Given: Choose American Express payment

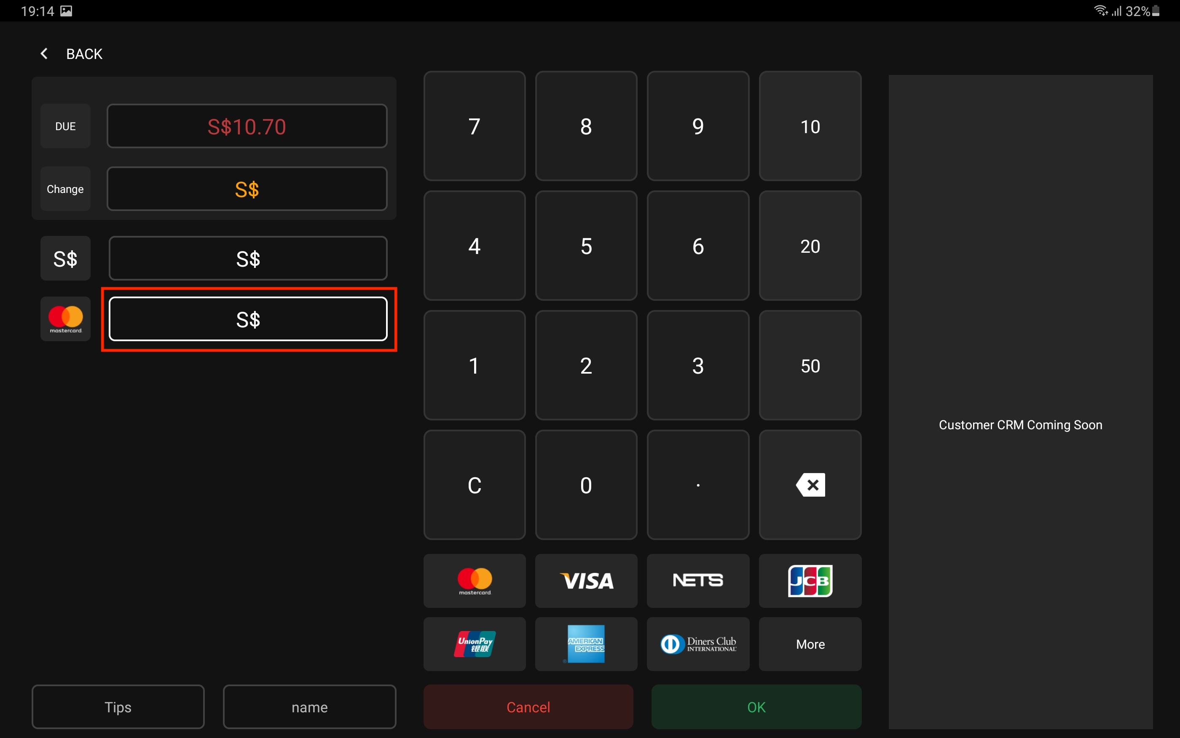Looking at the screenshot, I should (x=586, y=644).
